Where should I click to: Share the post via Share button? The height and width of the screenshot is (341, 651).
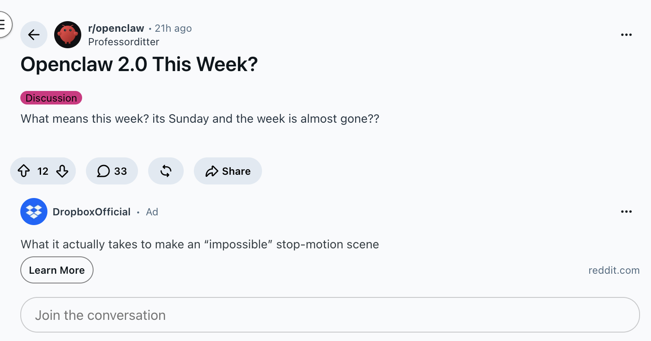click(228, 171)
